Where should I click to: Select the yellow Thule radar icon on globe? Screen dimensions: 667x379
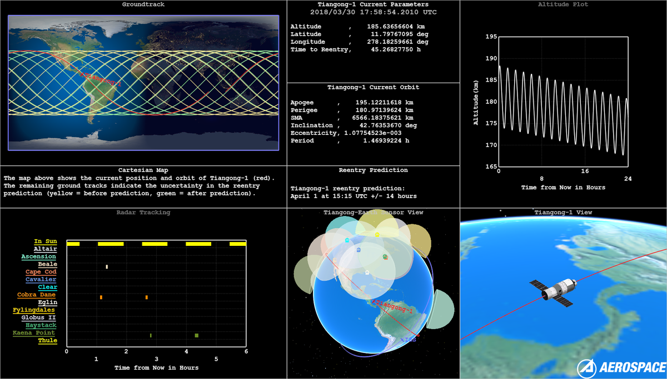pos(377,235)
